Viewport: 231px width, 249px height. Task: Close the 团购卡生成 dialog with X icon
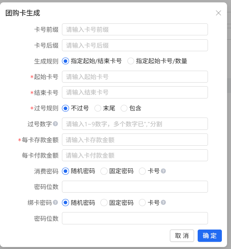coord(218,13)
